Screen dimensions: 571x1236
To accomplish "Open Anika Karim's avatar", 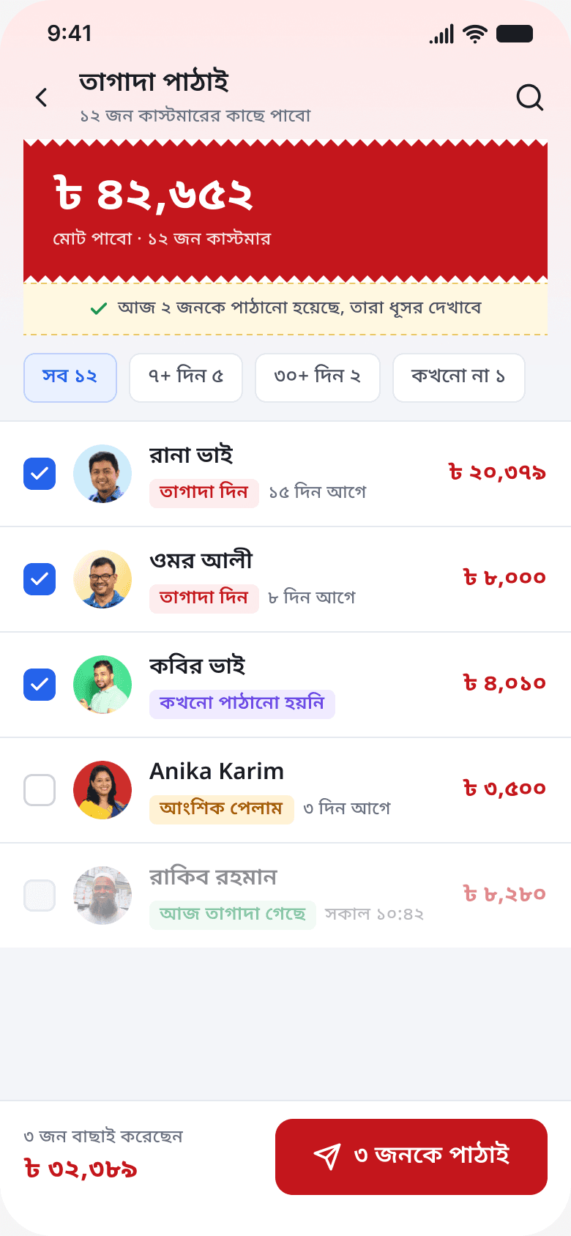I will tap(102, 790).
